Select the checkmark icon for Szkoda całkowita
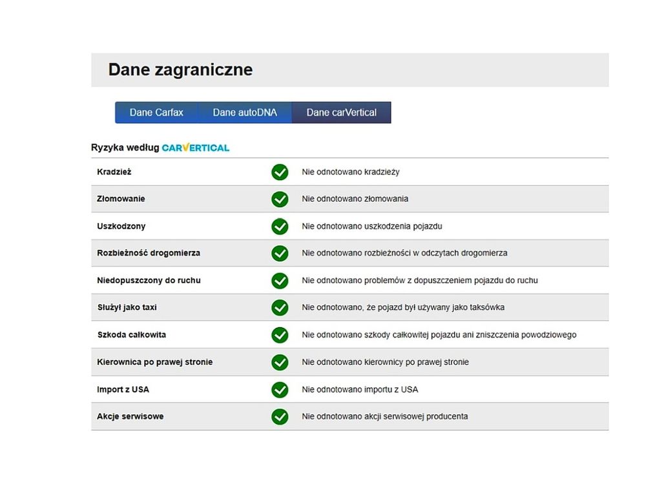Viewport: 646px width, 484px height. pos(280,335)
